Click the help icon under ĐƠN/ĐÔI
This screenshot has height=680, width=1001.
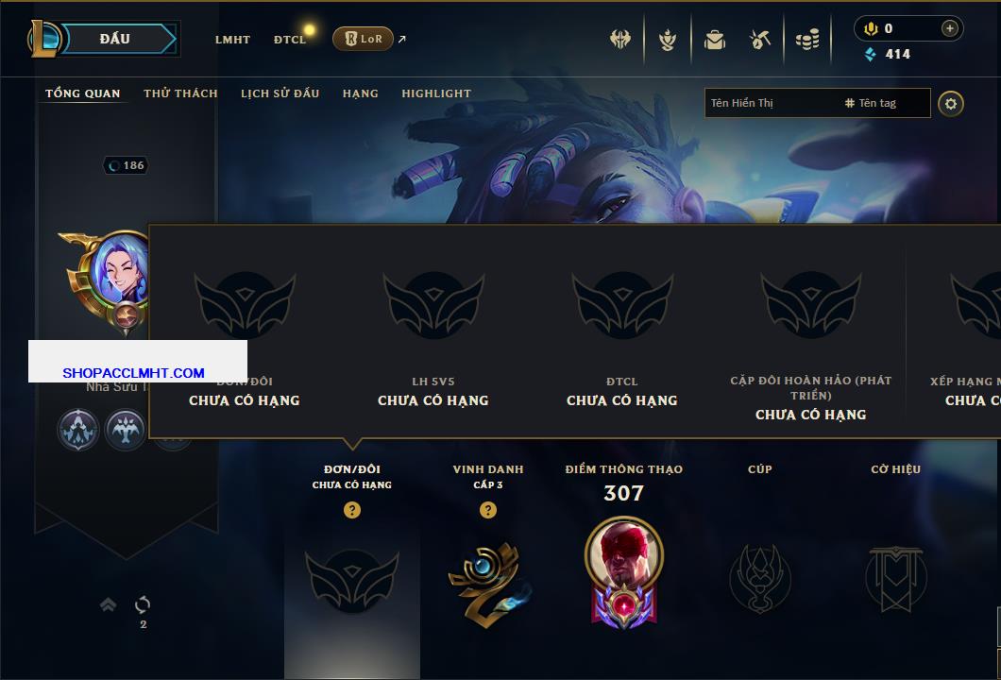(351, 509)
